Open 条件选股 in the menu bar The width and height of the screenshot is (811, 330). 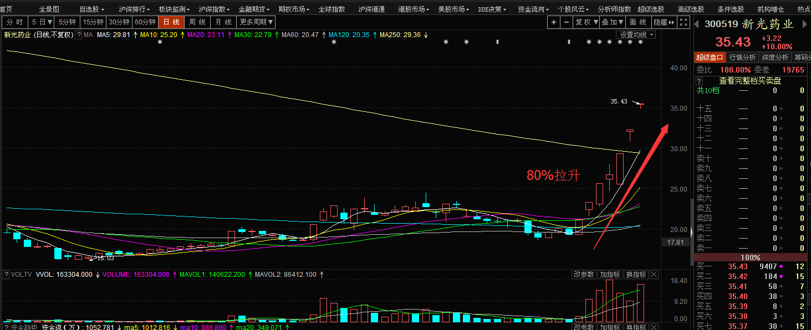(731, 9)
